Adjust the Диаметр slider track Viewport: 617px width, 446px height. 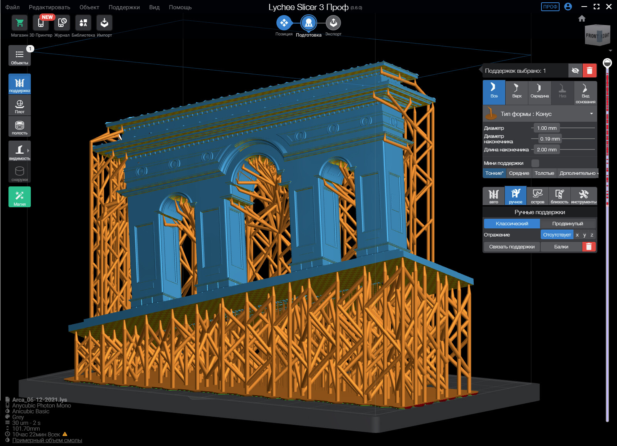(578, 128)
